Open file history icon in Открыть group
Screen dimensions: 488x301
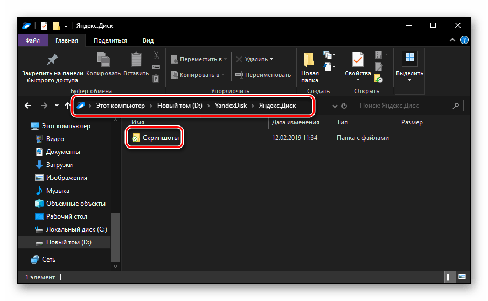379,79
